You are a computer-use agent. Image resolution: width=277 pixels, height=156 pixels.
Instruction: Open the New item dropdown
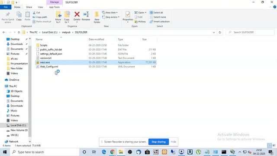pyautogui.click(x=110, y=13)
